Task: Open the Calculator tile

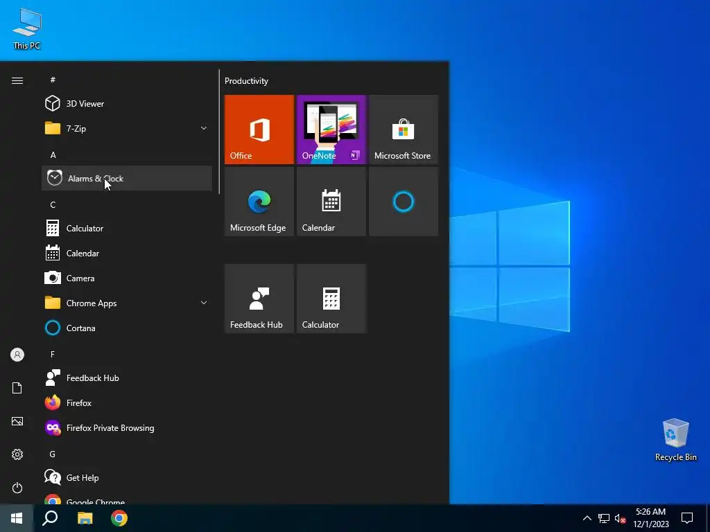Action: tap(331, 299)
